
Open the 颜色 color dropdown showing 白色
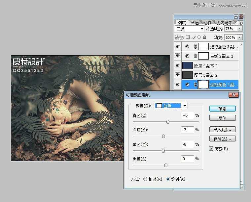pyautogui.click(x=171, y=106)
